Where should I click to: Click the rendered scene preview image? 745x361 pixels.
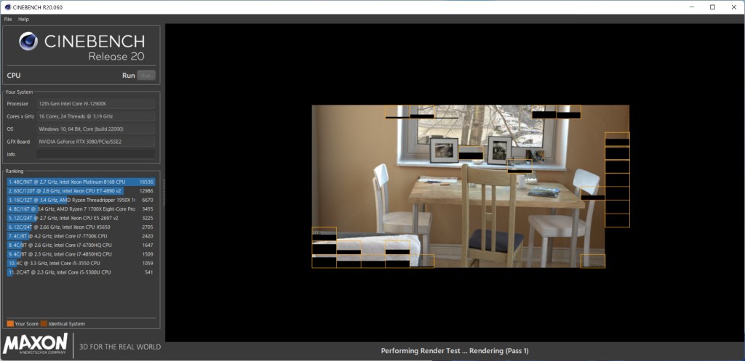pos(471,187)
